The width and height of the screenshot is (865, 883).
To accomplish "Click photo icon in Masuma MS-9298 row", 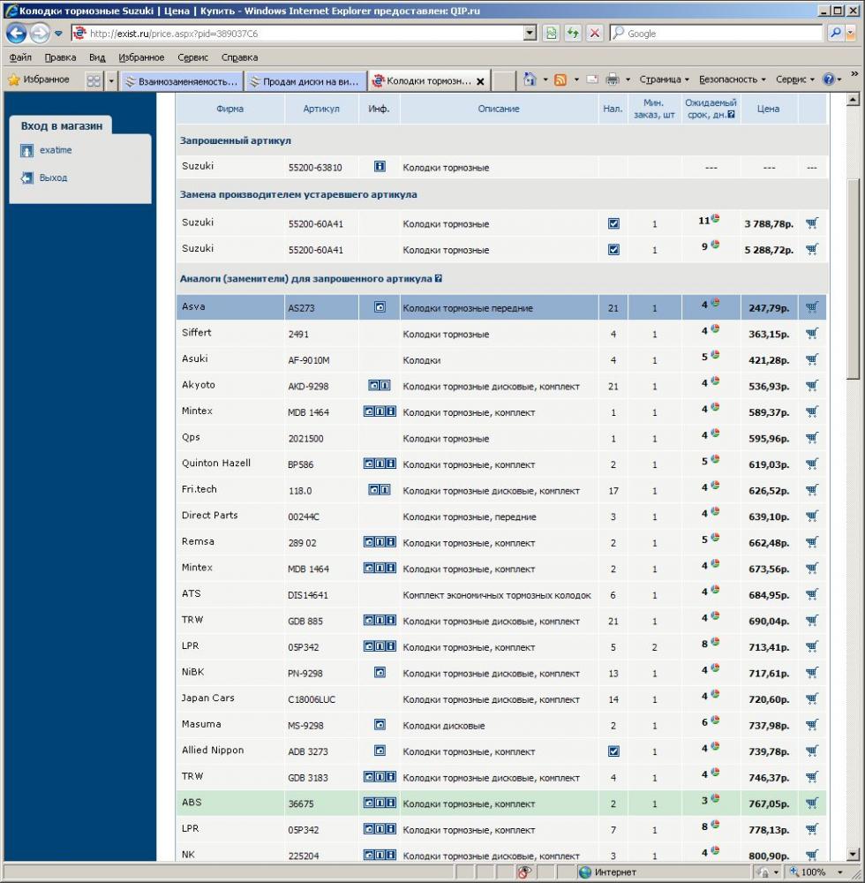I will click(x=380, y=724).
